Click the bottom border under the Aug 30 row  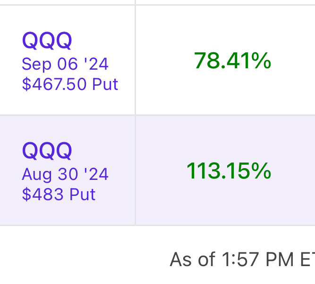[157, 226]
